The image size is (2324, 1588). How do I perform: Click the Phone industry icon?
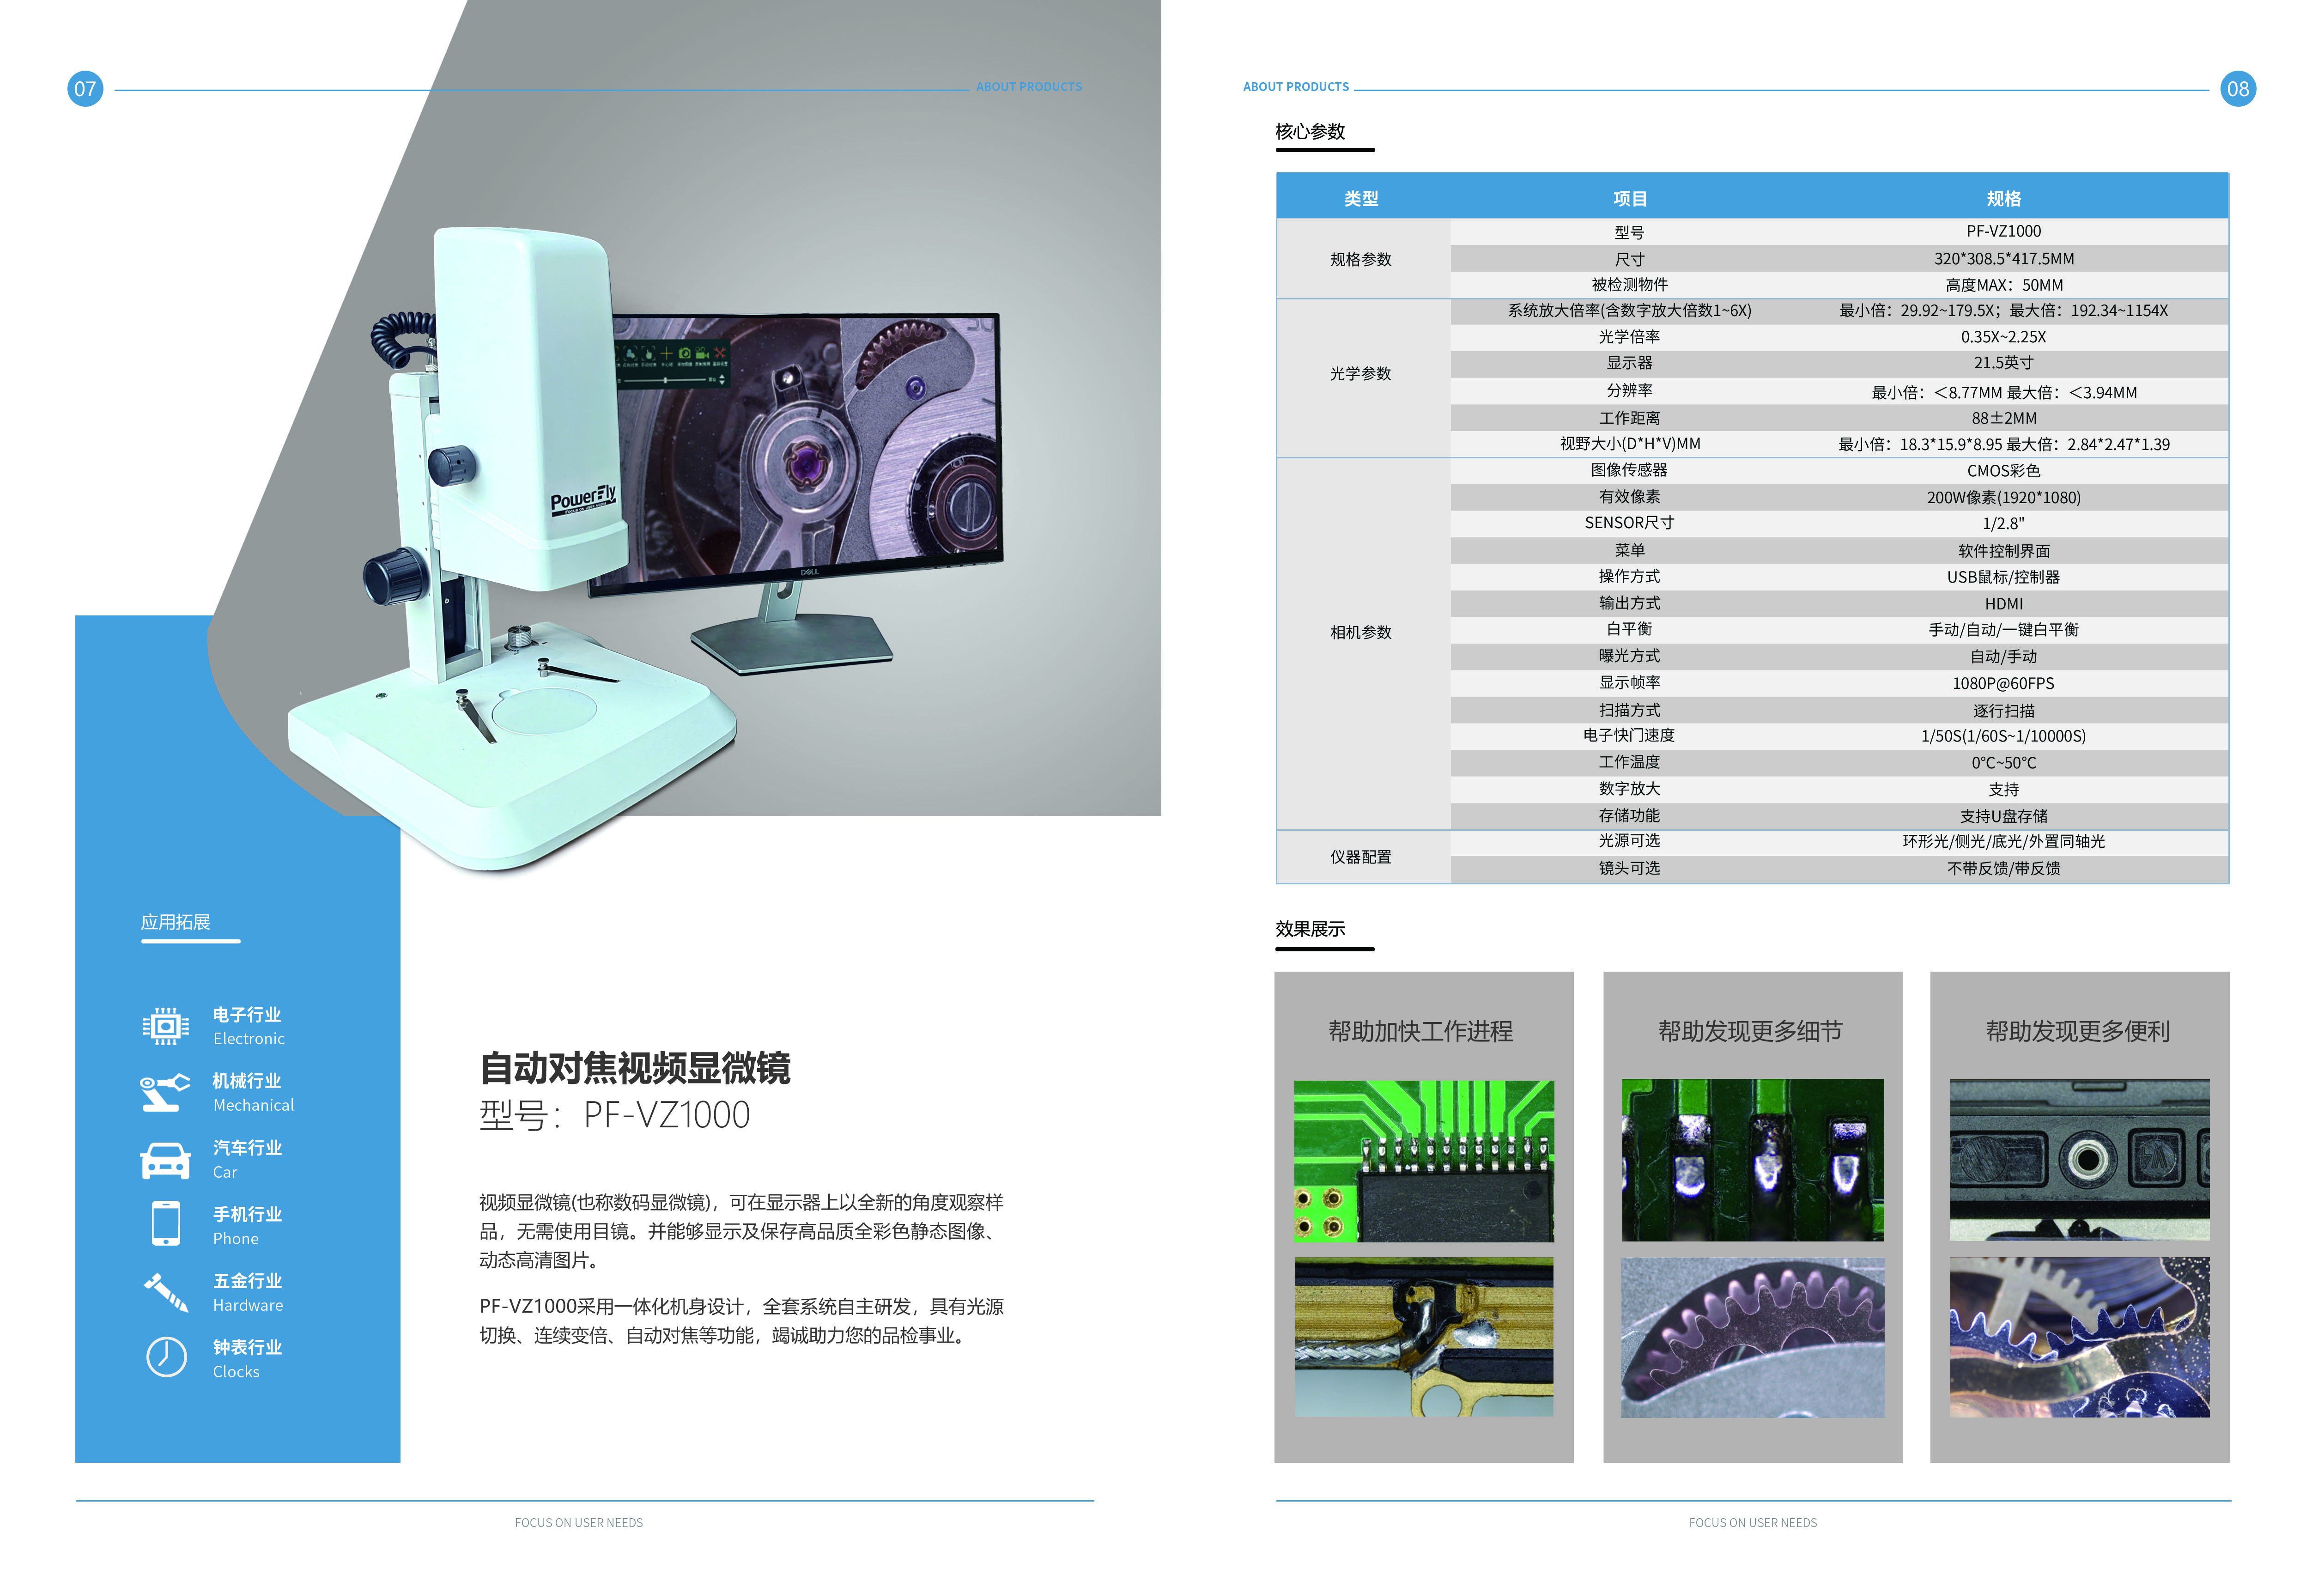click(x=166, y=1224)
